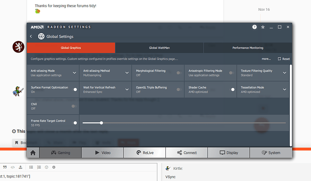Toggle Morphological Filtering switch

[x=179, y=73]
